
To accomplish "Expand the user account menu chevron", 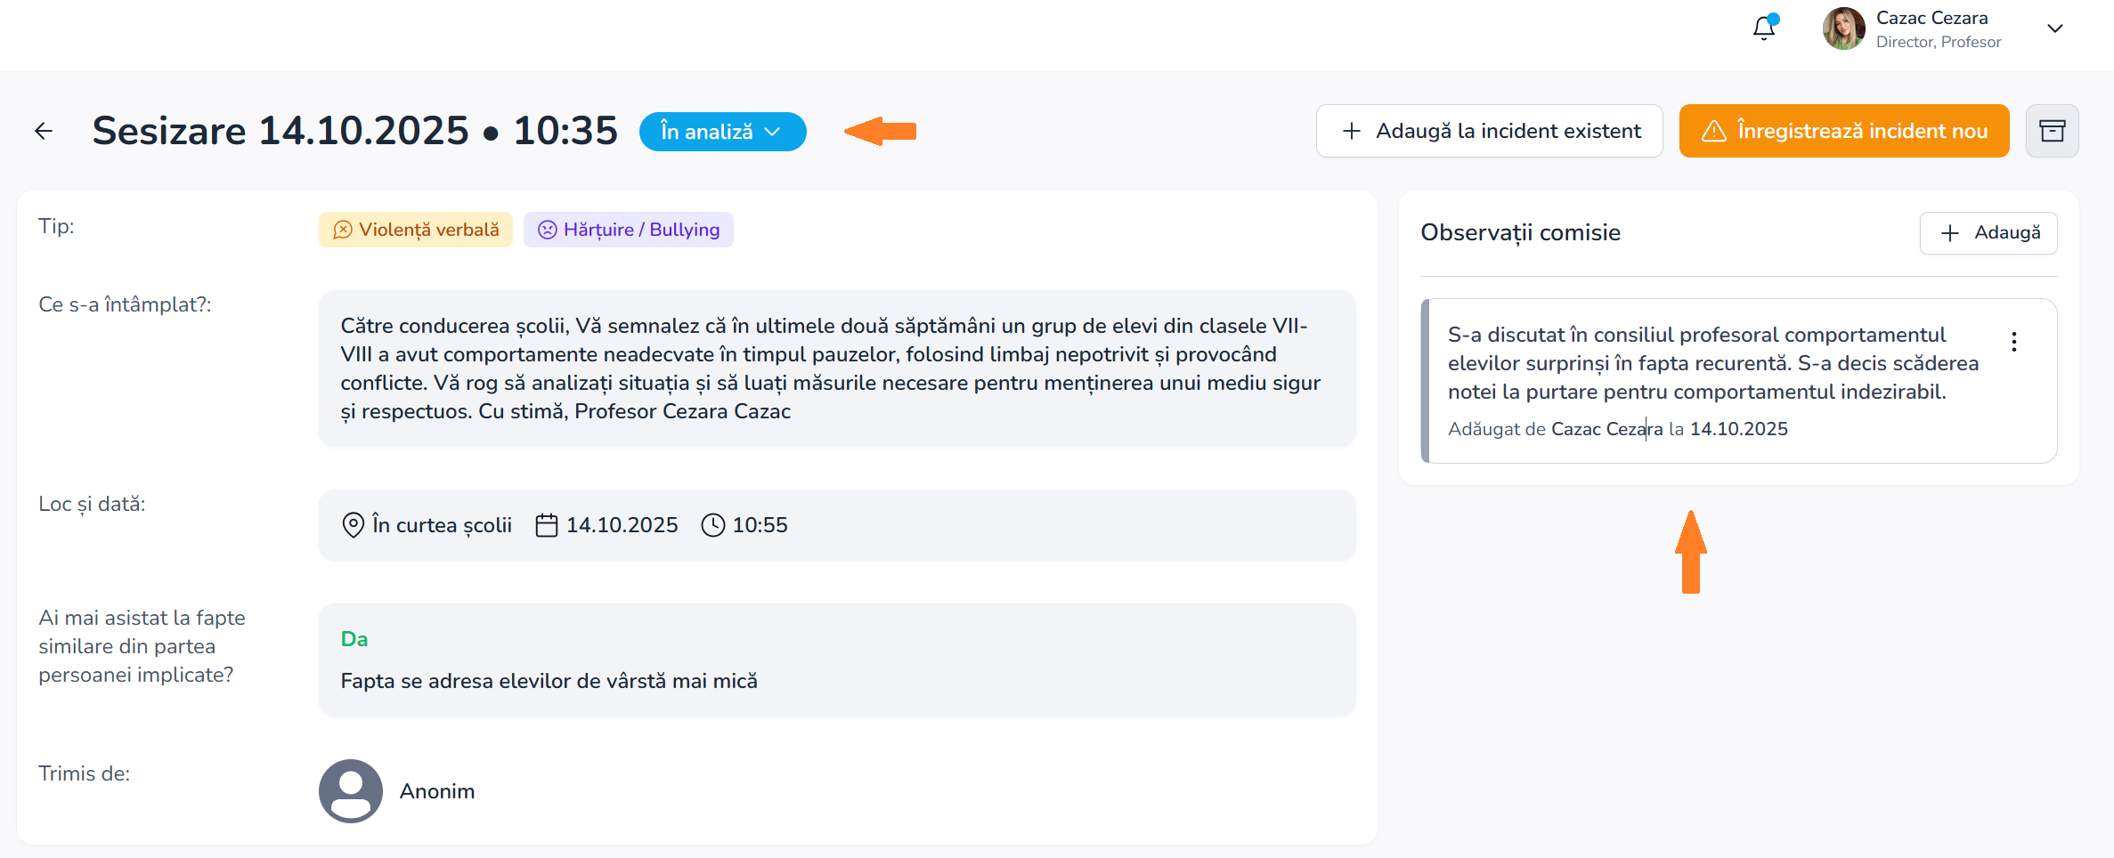I will pos(2054,28).
